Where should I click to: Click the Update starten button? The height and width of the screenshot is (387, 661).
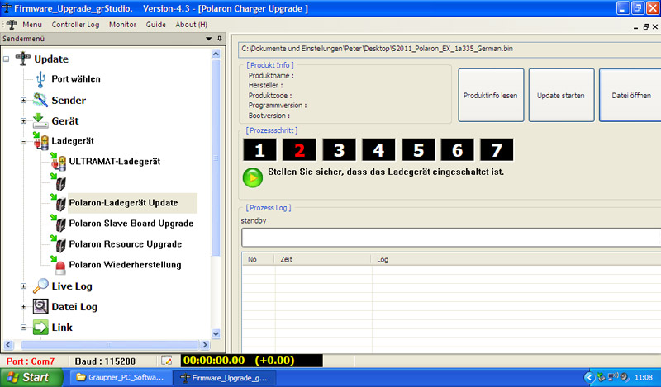pos(561,95)
